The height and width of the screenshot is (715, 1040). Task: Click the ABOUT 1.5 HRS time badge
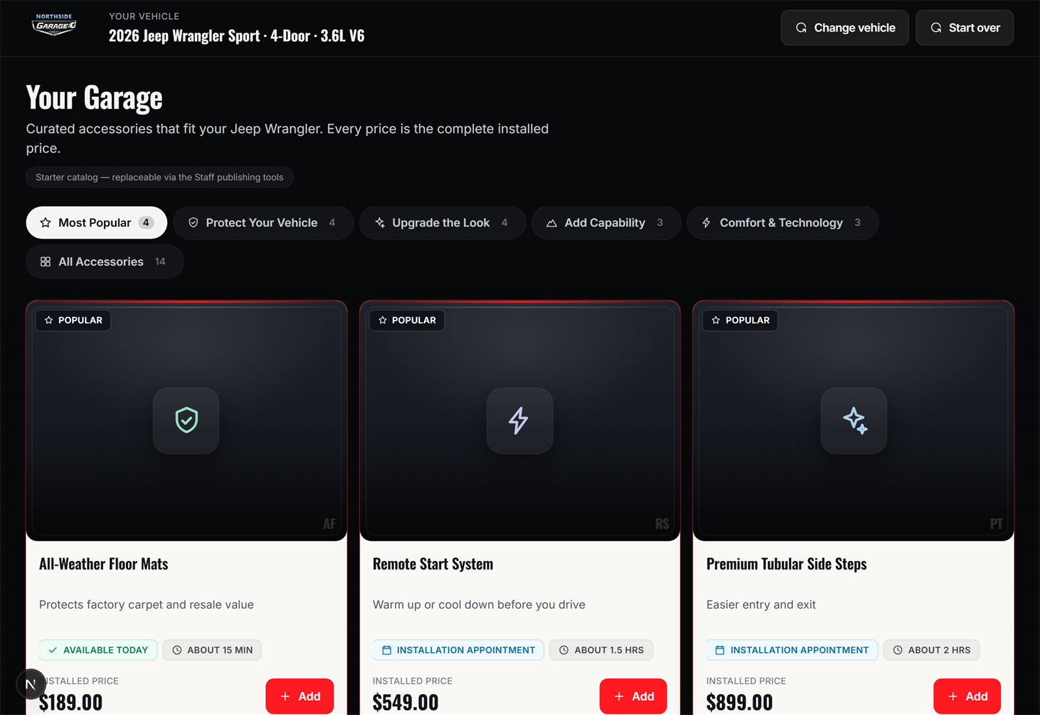tap(601, 650)
